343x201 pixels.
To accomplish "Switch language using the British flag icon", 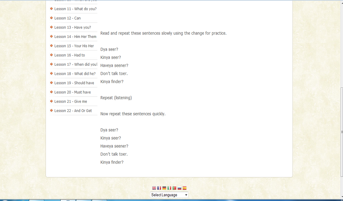I will 154,188.
